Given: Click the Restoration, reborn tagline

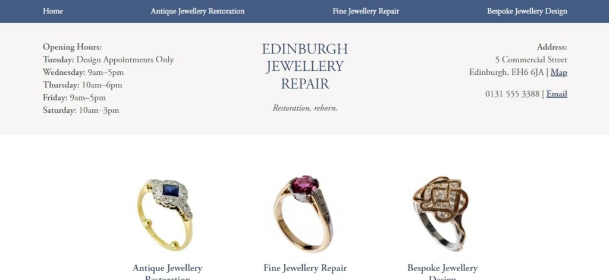Looking at the screenshot, I should pos(305,108).
